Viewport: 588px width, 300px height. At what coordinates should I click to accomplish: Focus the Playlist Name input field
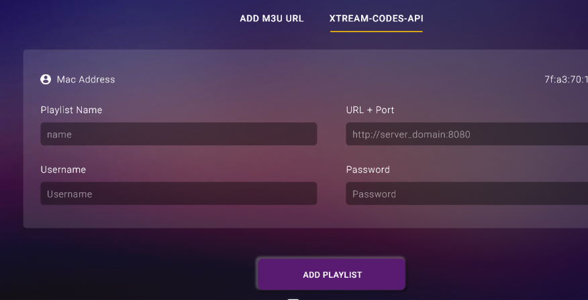point(179,134)
